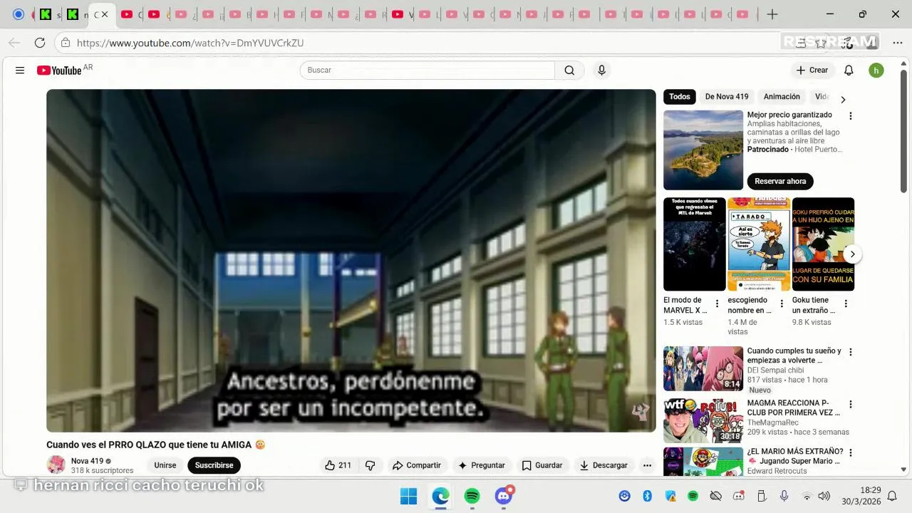Open the El modo de MARVEL X short
The image size is (912, 513).
click(x=695, y=244)
